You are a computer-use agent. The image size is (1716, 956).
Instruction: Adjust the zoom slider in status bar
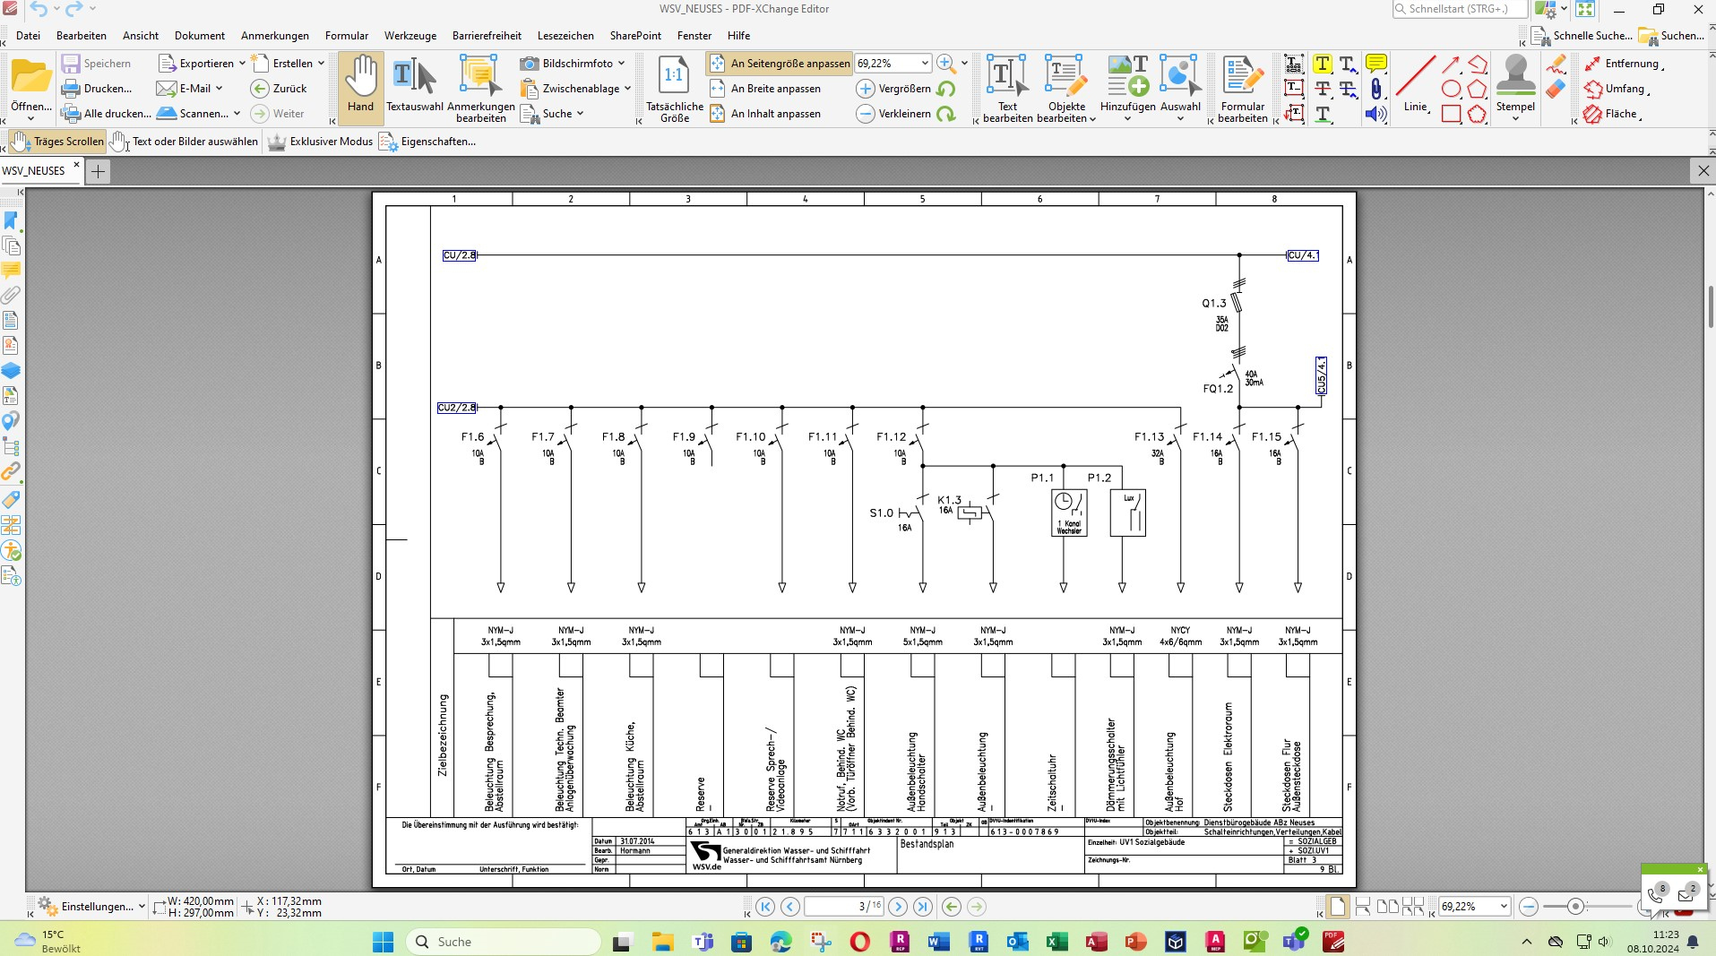(1575, 907)
